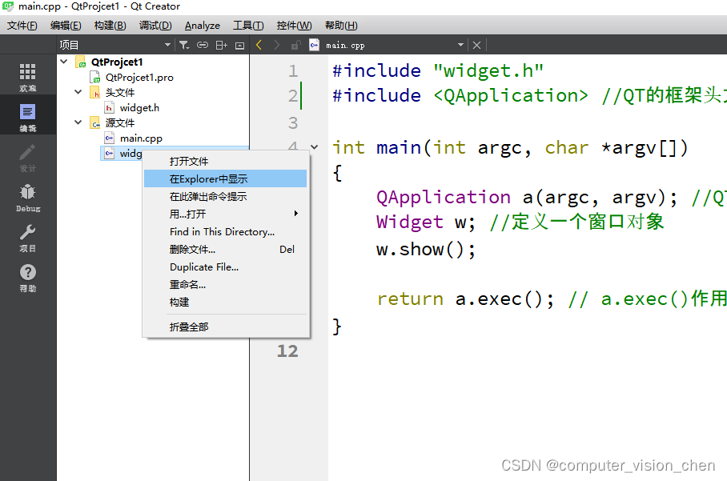Click the QApplication a(argc, argv); code line
This screenshot has width=727, height=481.
527,198
